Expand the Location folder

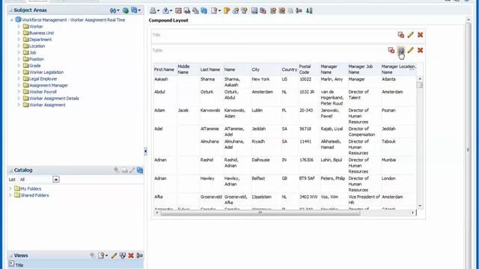pyautogui.click(x=19, y=46)
